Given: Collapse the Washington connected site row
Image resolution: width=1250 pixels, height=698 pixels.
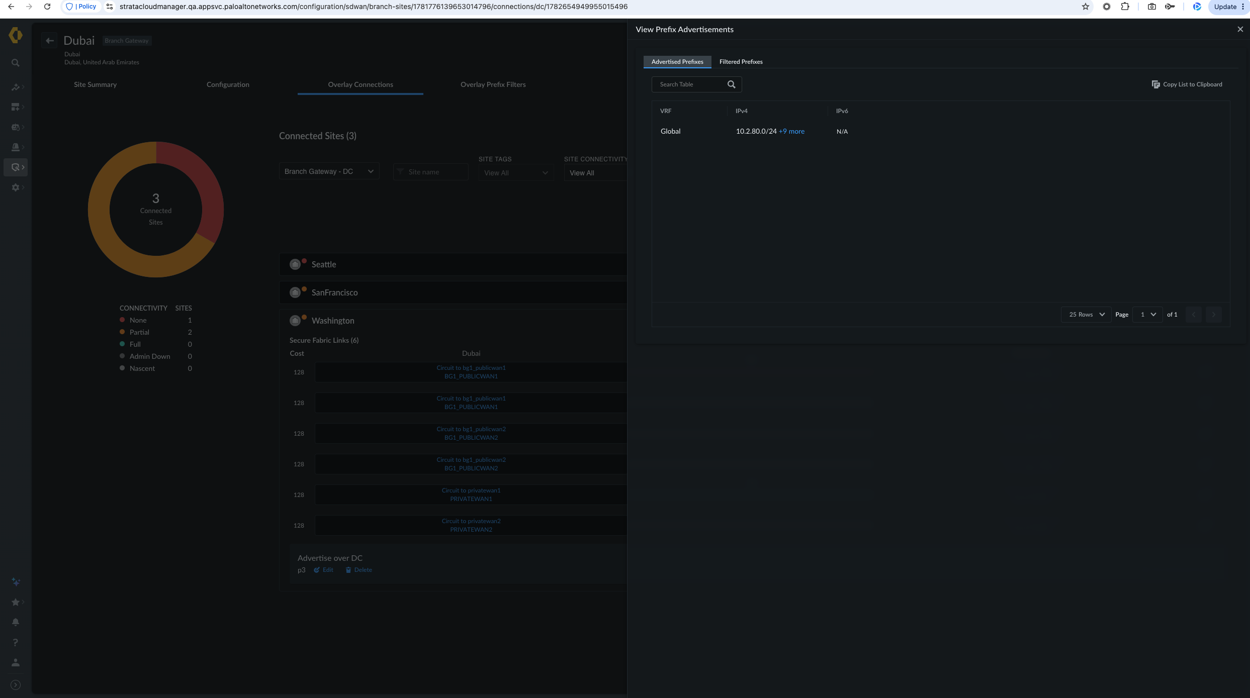Looking at the screenshot, I should tap(453, 321).
